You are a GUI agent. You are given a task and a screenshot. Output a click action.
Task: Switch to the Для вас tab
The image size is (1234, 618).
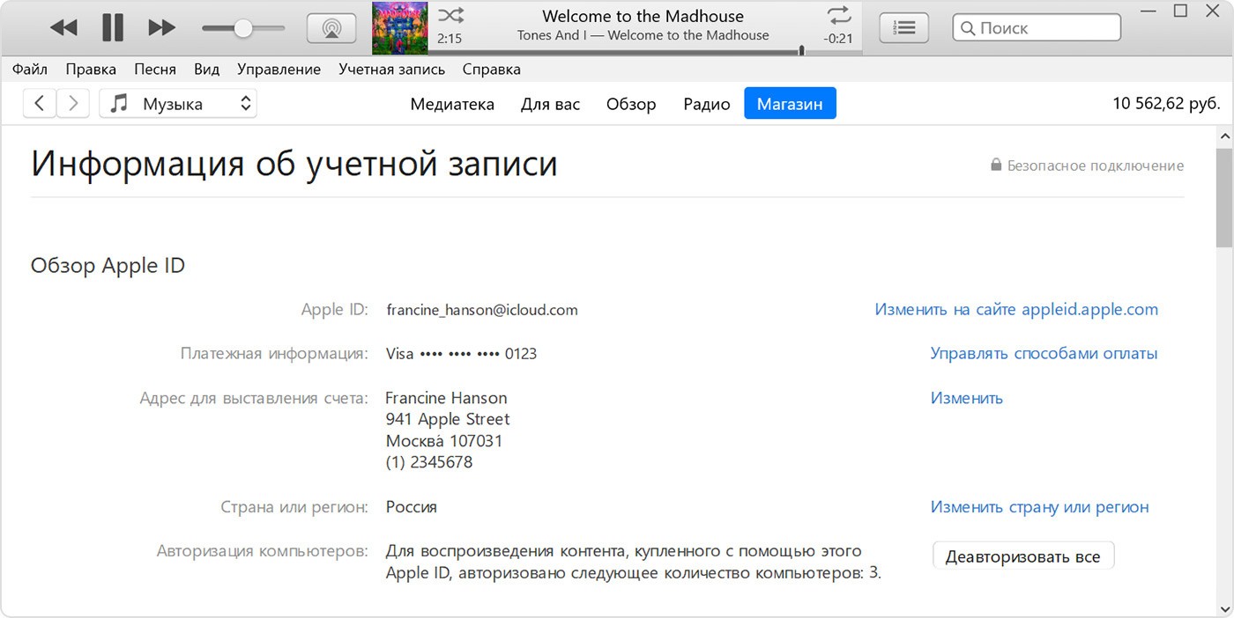[x=550, y=104]
